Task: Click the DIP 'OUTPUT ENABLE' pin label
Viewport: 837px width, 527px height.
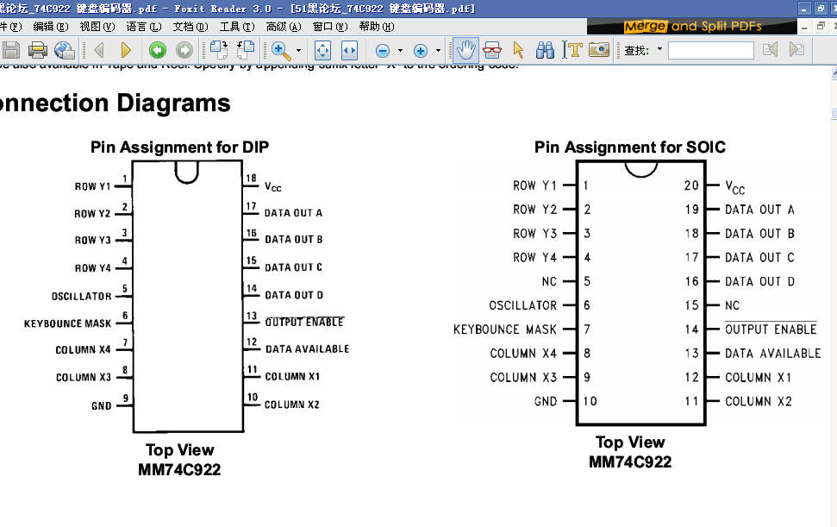Action: [x=304, y=322]
